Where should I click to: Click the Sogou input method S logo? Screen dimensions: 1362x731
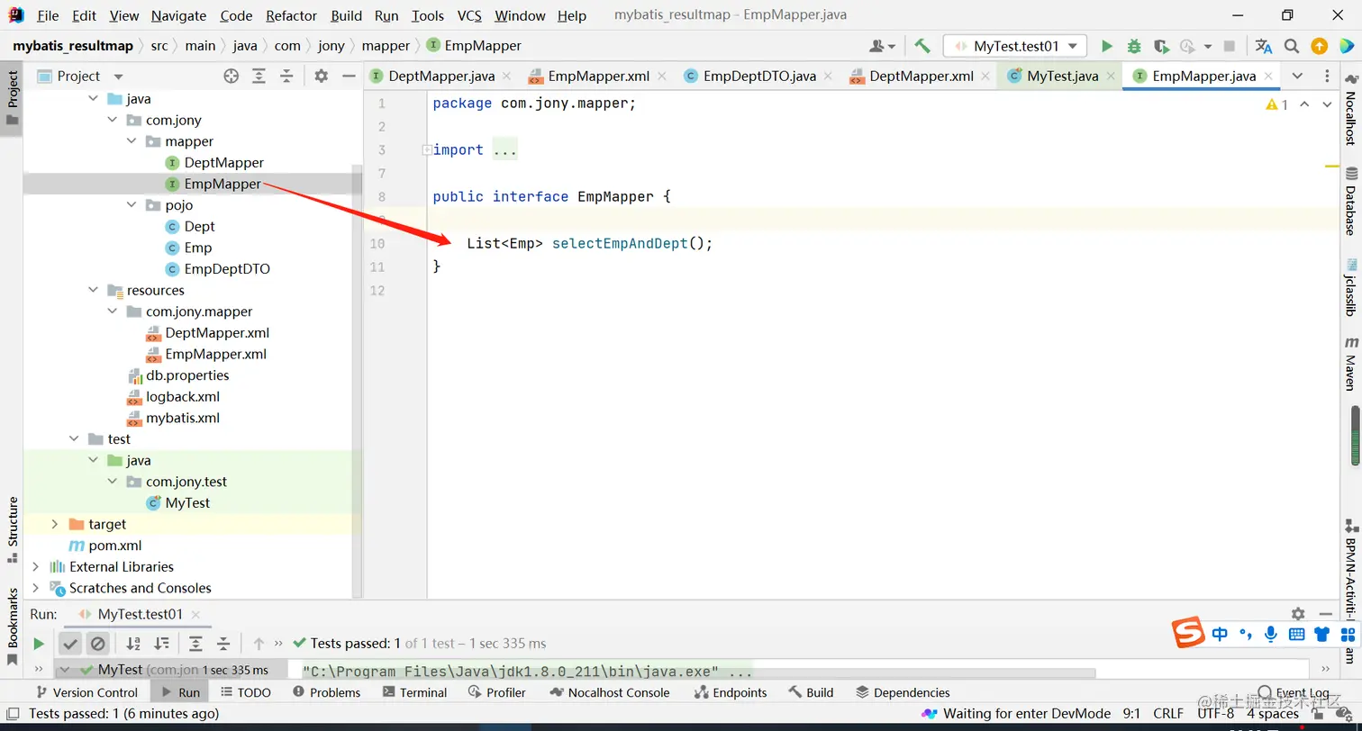point(1188,633)
